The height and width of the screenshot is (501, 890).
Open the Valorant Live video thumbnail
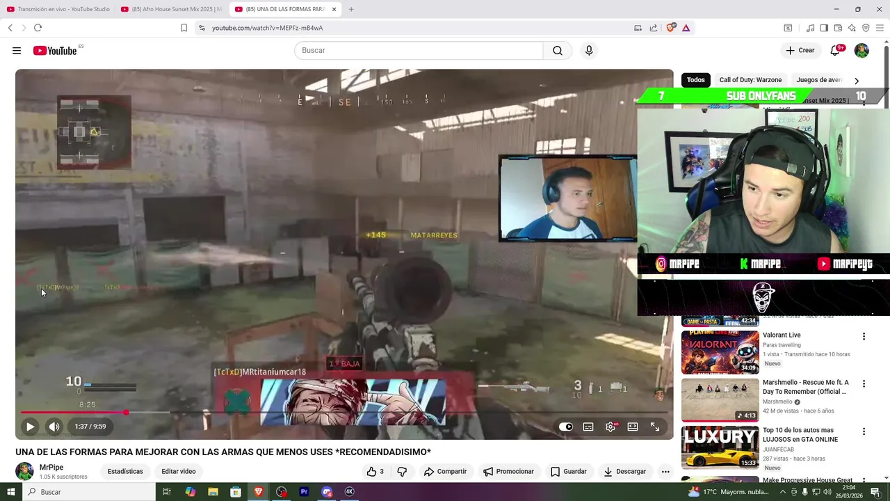(720, 352)
